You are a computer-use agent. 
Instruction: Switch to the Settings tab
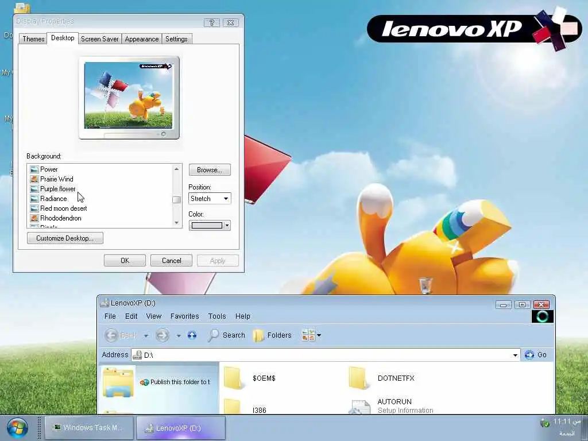[x=176, y=39]
